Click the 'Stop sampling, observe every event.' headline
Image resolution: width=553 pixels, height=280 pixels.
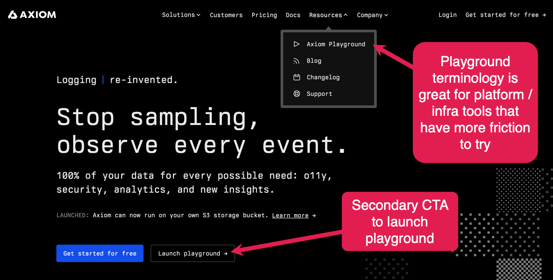click(202, 131)
